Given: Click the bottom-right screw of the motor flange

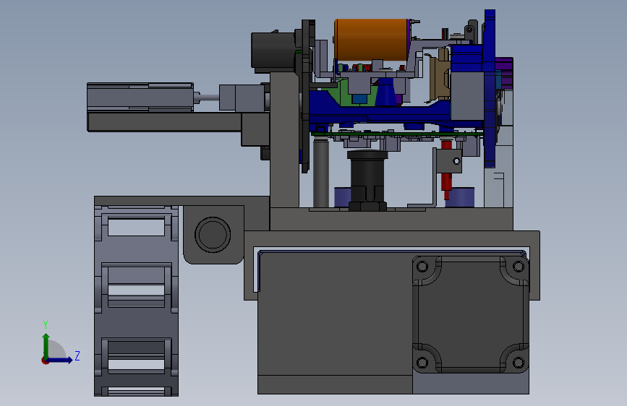Looking at the screenshot, I should [x=519, y=363].
